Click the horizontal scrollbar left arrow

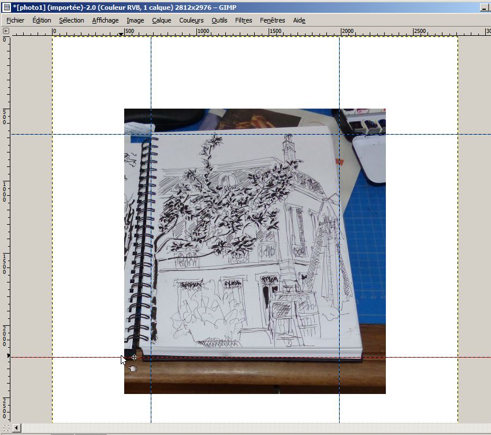click(17, 428)
